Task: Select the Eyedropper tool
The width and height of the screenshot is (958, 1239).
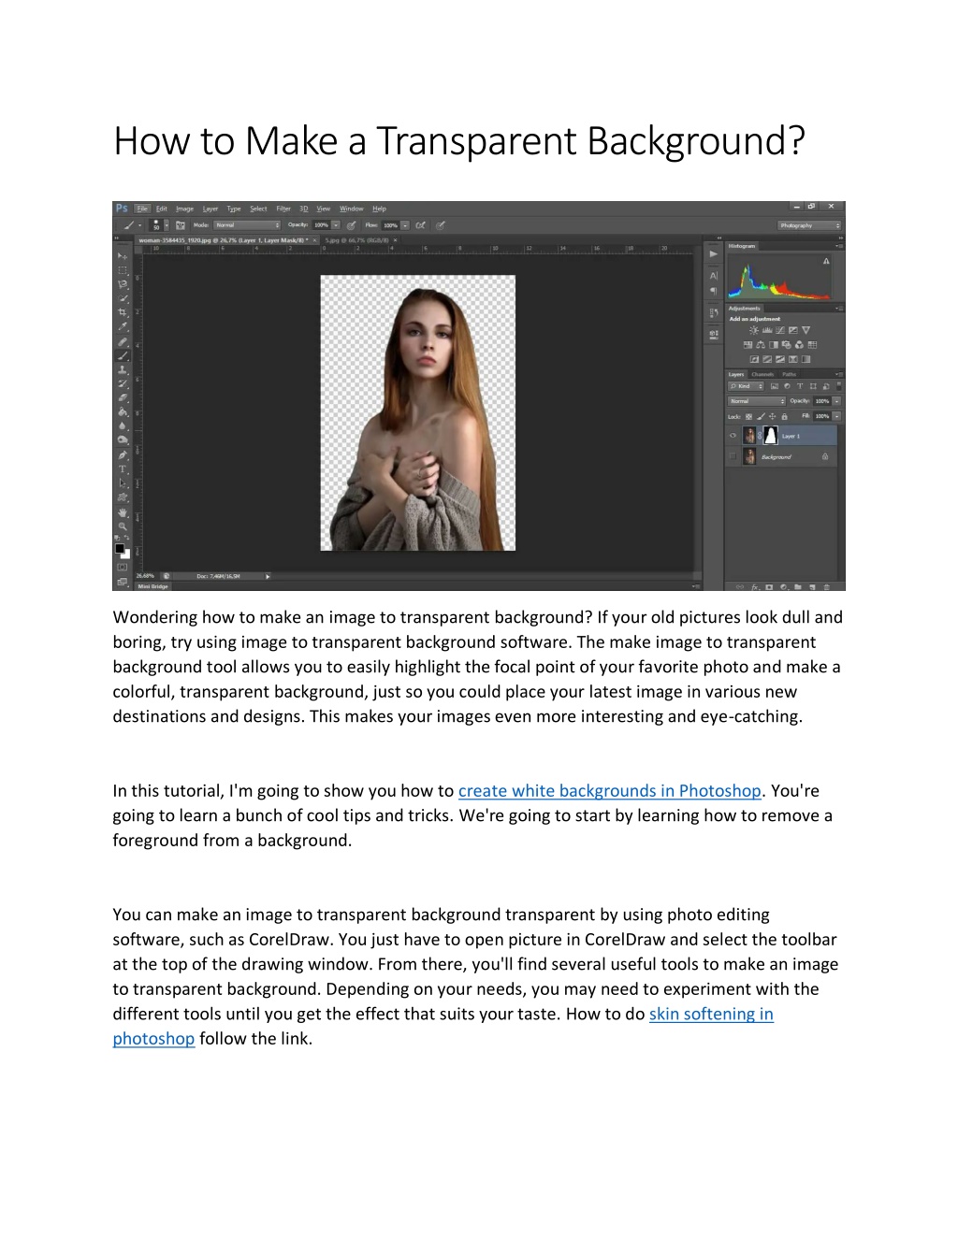Action: pyautogui.click(x=123, y=326)
